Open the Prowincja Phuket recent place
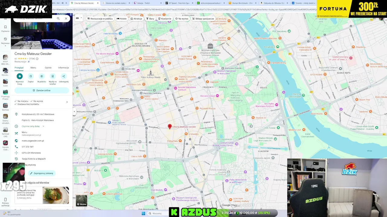 point(5,92)
